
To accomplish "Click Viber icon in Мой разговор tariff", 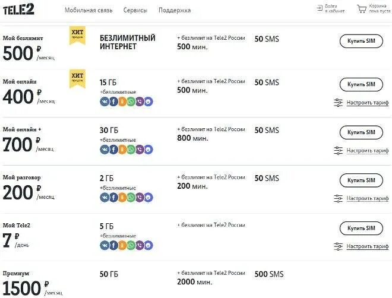I will [x=140, y=197].
